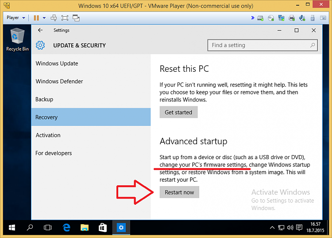Open the Windows Store from taskbar
This screenshot has height=238, width=332.
[x=103, y=228]
